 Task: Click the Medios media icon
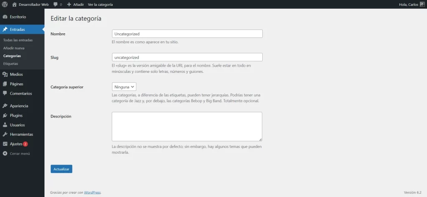click(5, 74)
